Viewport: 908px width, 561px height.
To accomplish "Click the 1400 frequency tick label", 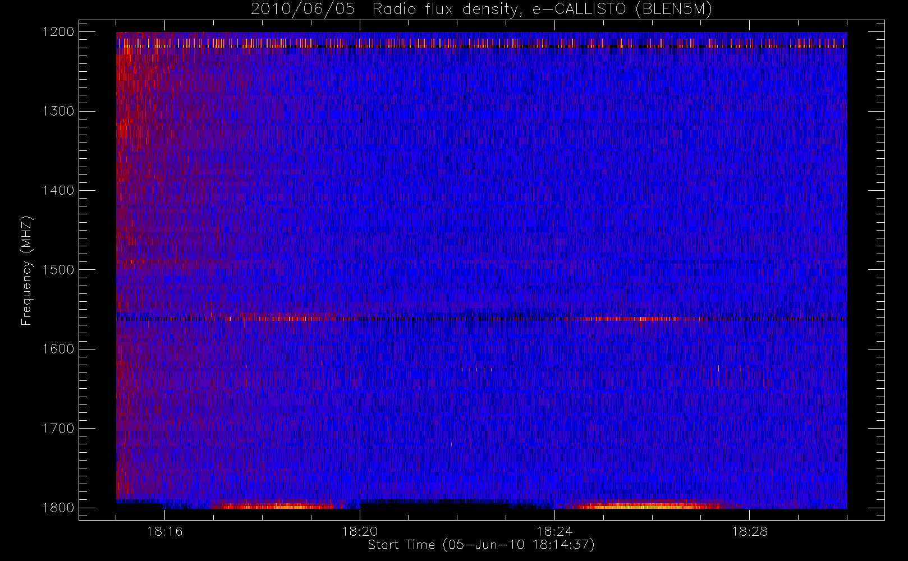I will pos(58,190).
